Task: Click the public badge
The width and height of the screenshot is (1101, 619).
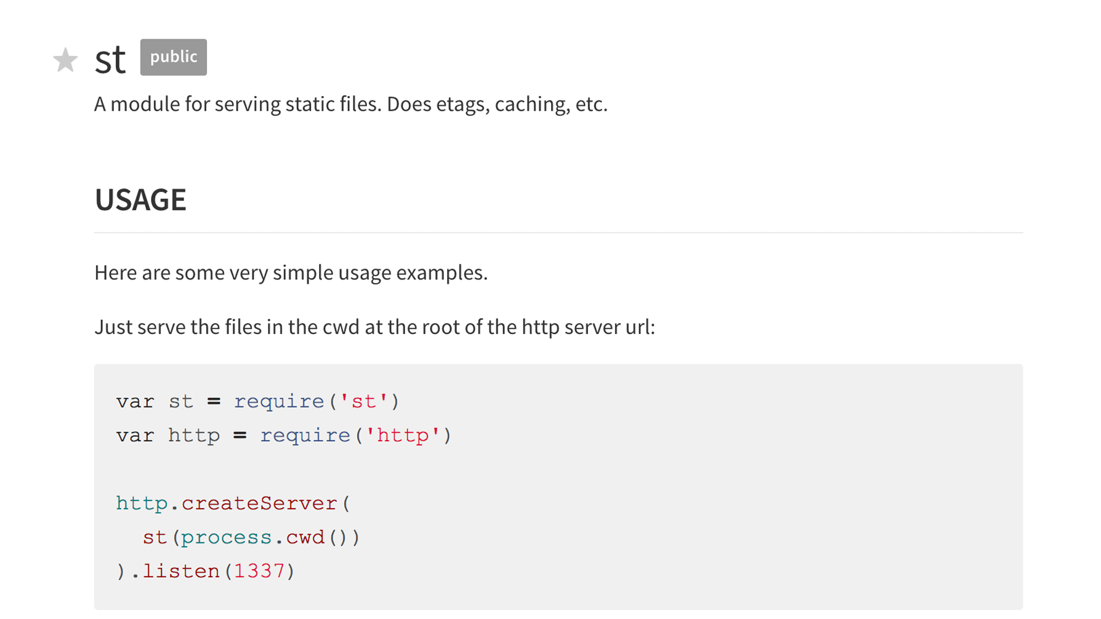Action: tap(174, 57)
